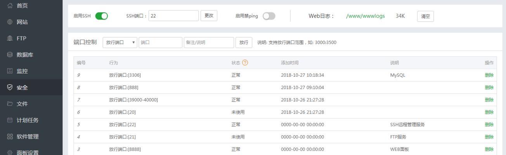Viewport: 506px width, 155px height.
Task: Click the 未使用 status in port 21 row
Action: click(x=238, y=137)
